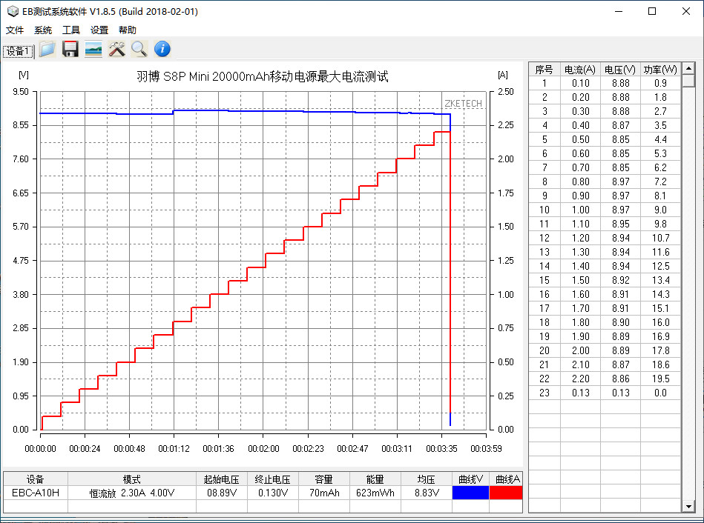The width and height of the screenshot is (704, 523).
Task: Select current cell 1.00 in row 10
Action: click(580, 210)
